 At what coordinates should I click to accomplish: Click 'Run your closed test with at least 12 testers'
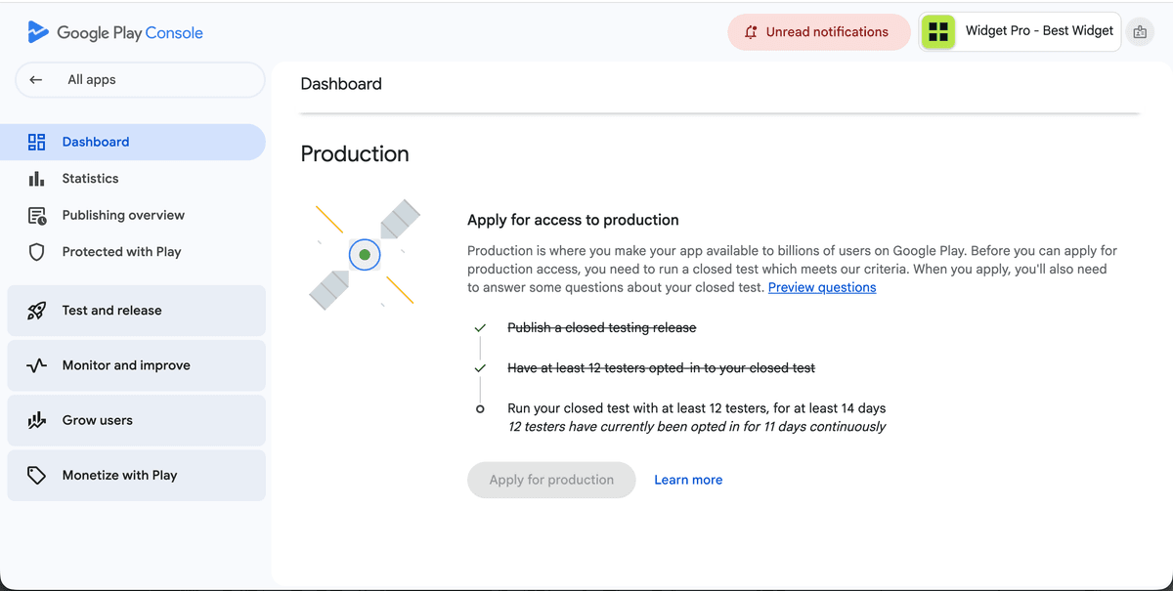(697, 408)
